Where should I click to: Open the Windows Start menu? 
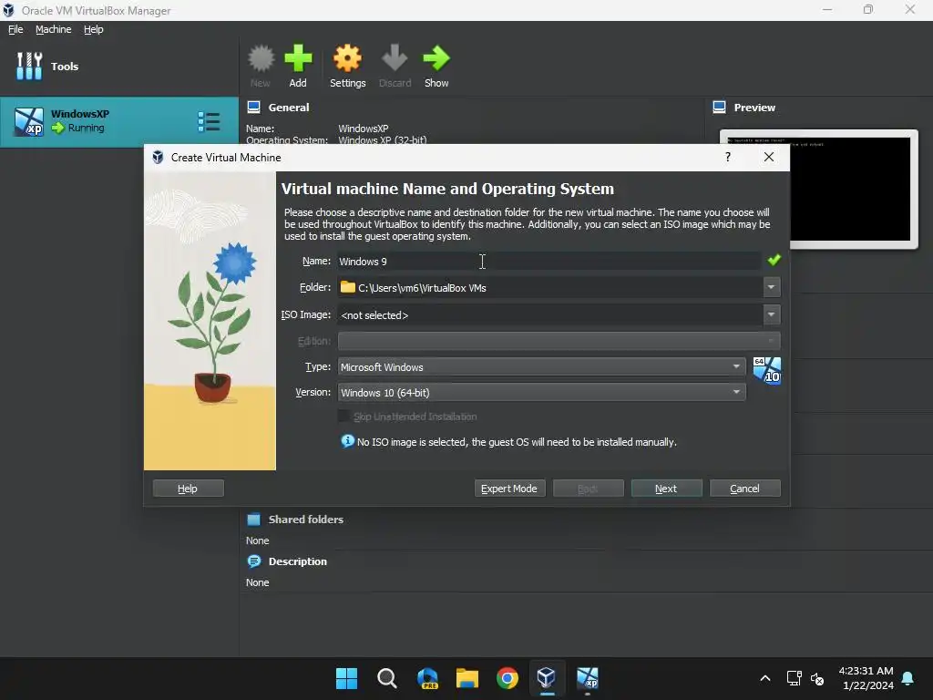coord(346,678)
